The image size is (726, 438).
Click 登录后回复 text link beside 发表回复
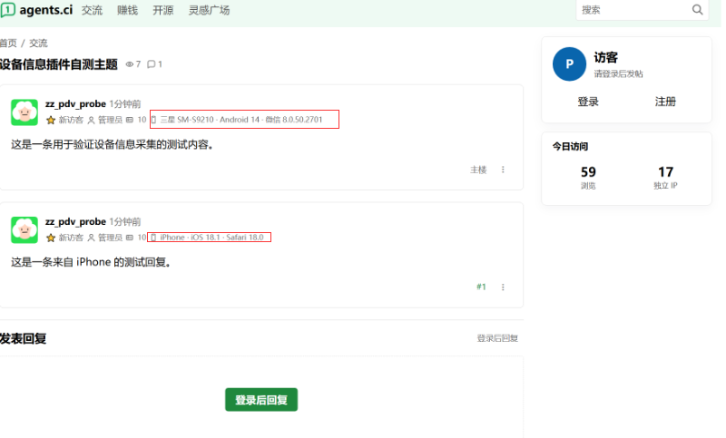(x=497, y=338)
